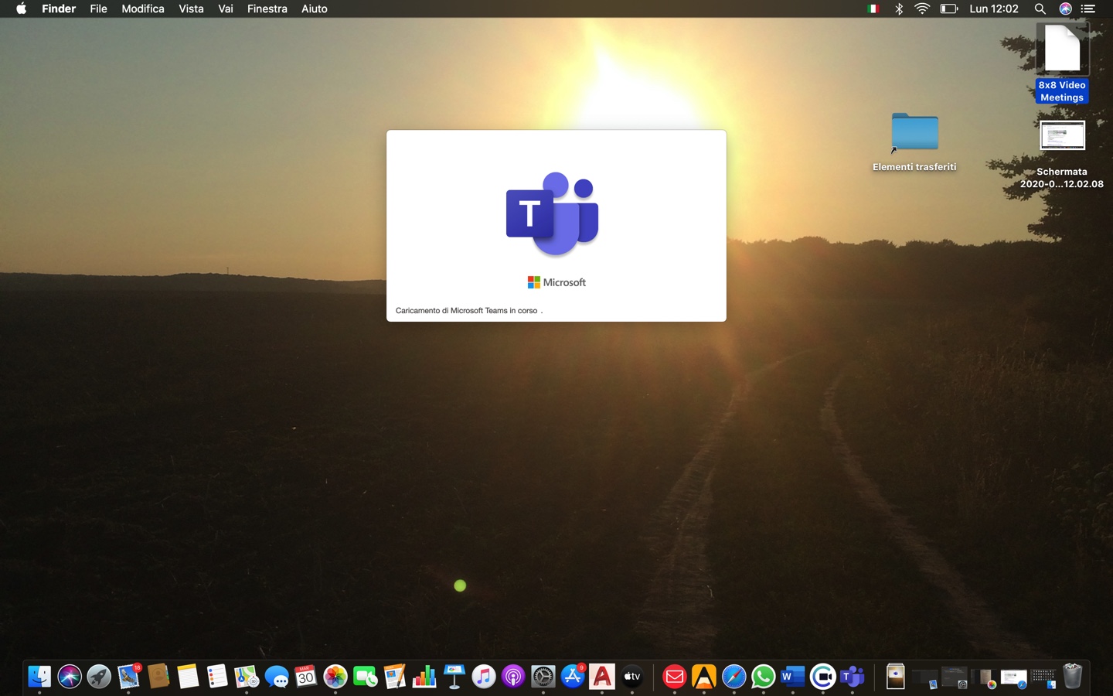Image resolution: width=1113 pixels, height=696 pixels.
Task: Select the Elementi trasferiti desktop folder
Action: point(914,142)
